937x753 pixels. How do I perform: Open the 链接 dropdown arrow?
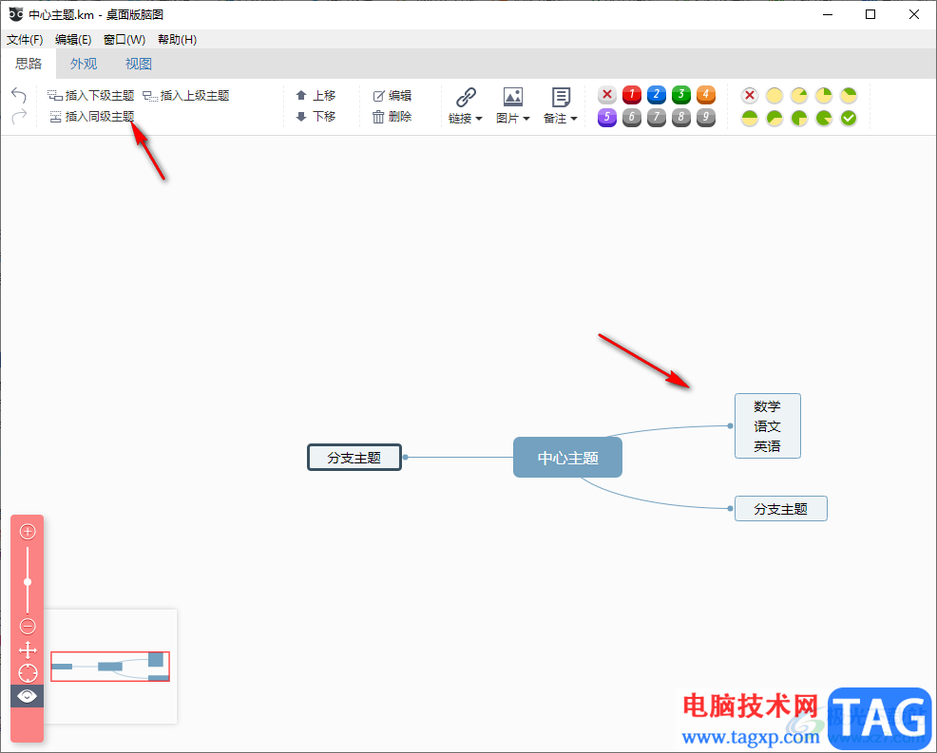click(479, 119)
